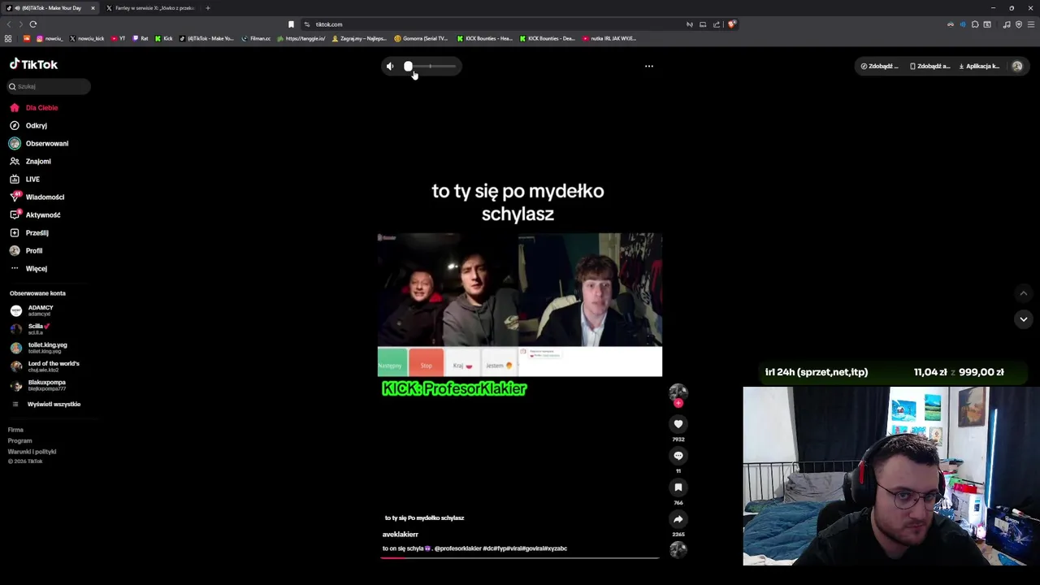The height and width of the screenshot is (585, 1040).
Task: Open the apps grid icon in bookmarks bar
Action: click(x=8, y=38)
